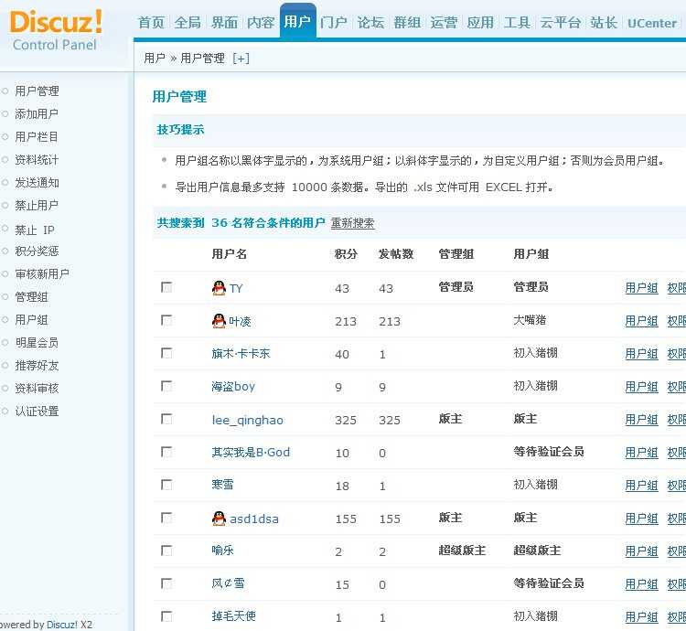Open 管理组 in the sidebar

point(31,297)
